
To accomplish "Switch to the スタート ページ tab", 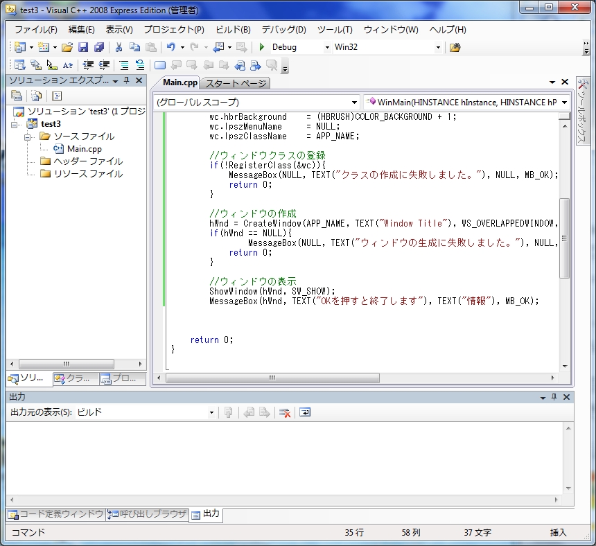I will 236,83.
